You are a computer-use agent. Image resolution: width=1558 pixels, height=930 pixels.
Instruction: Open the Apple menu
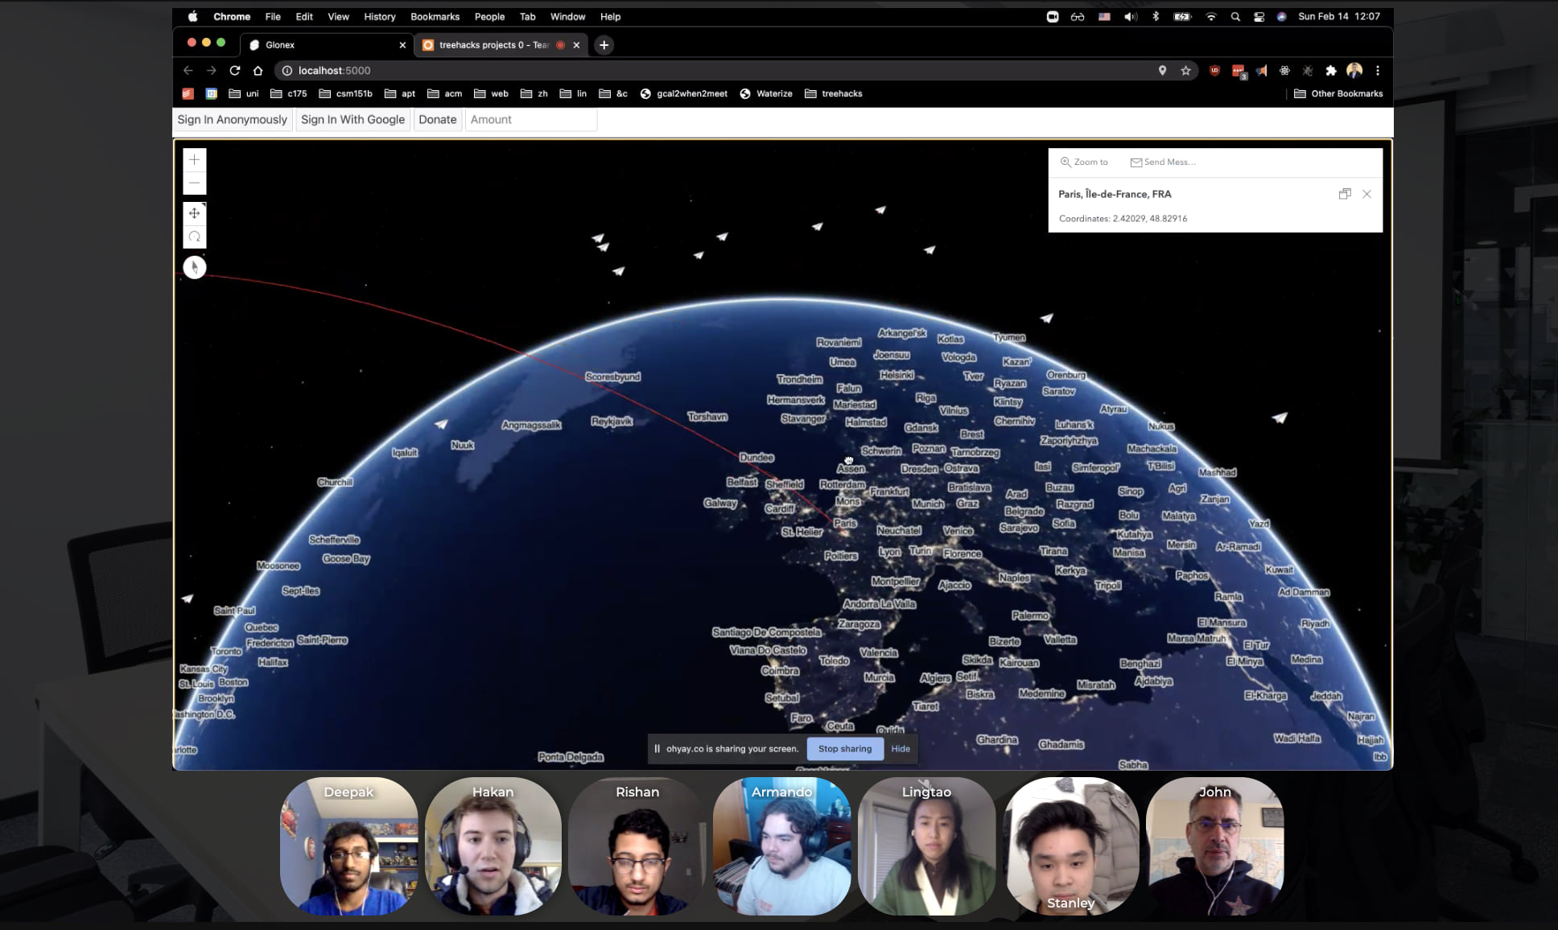tap(193, 16)
